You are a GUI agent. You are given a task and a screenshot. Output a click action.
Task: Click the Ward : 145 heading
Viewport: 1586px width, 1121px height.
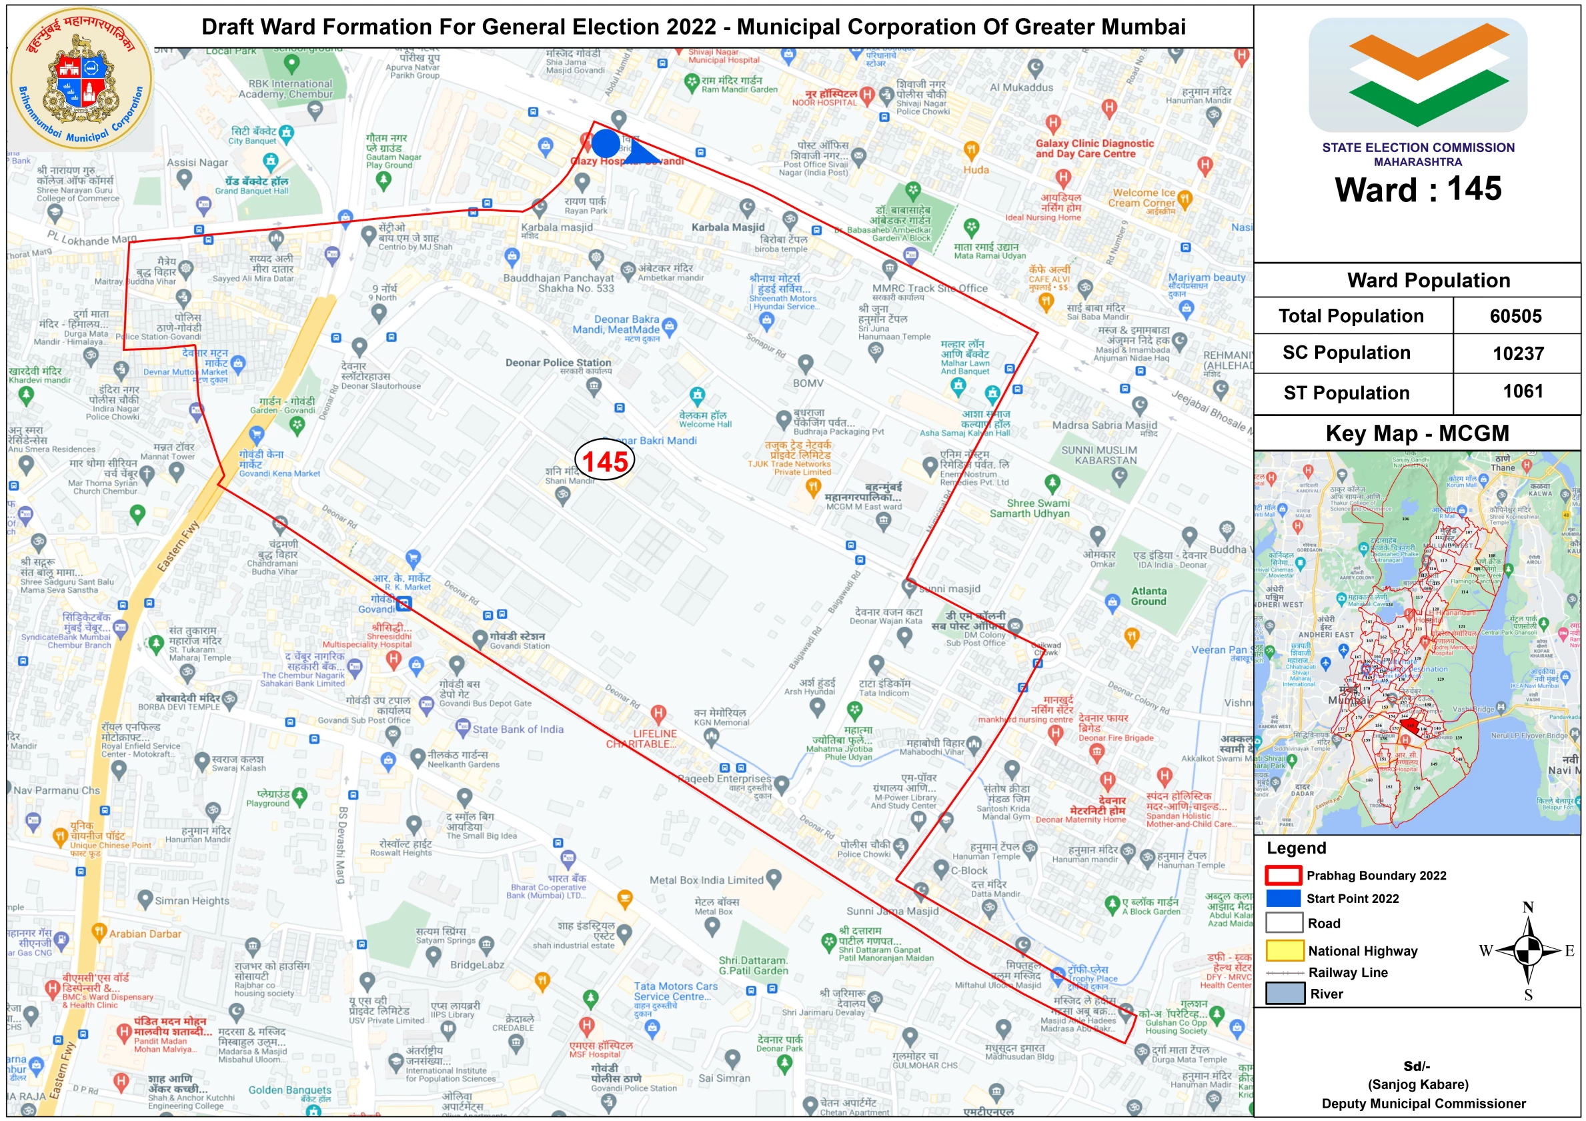(x=1417, y=189)
